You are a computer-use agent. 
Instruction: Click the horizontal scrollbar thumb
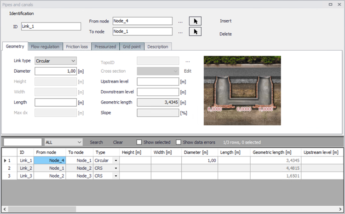(42, 209)
